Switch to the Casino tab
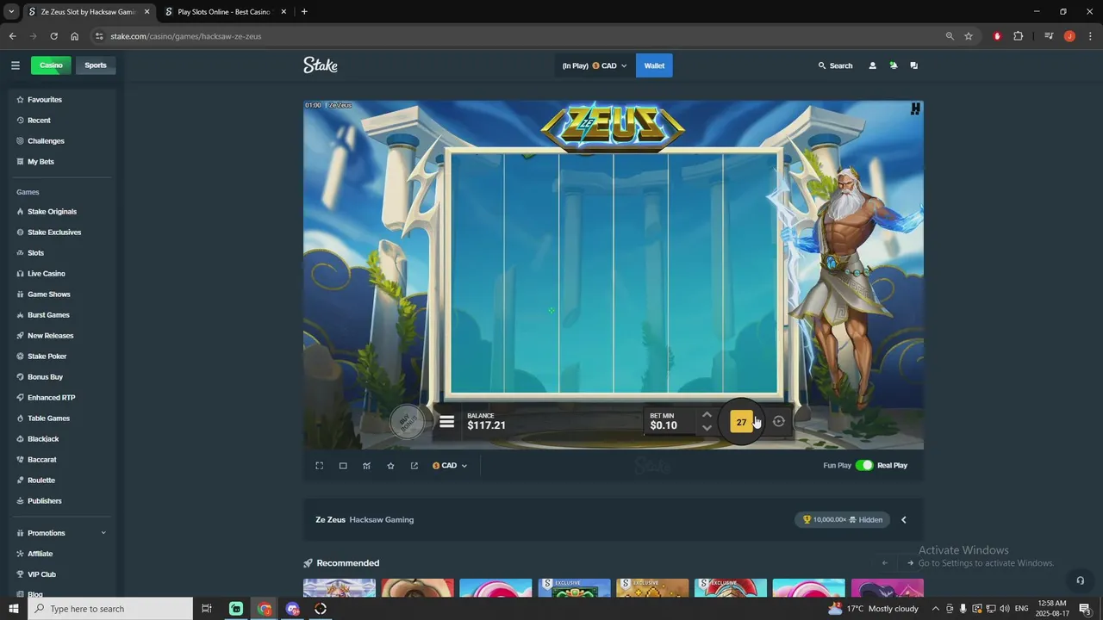Image resolution: width=1103 pixels, height=620 pixels. 51,65
